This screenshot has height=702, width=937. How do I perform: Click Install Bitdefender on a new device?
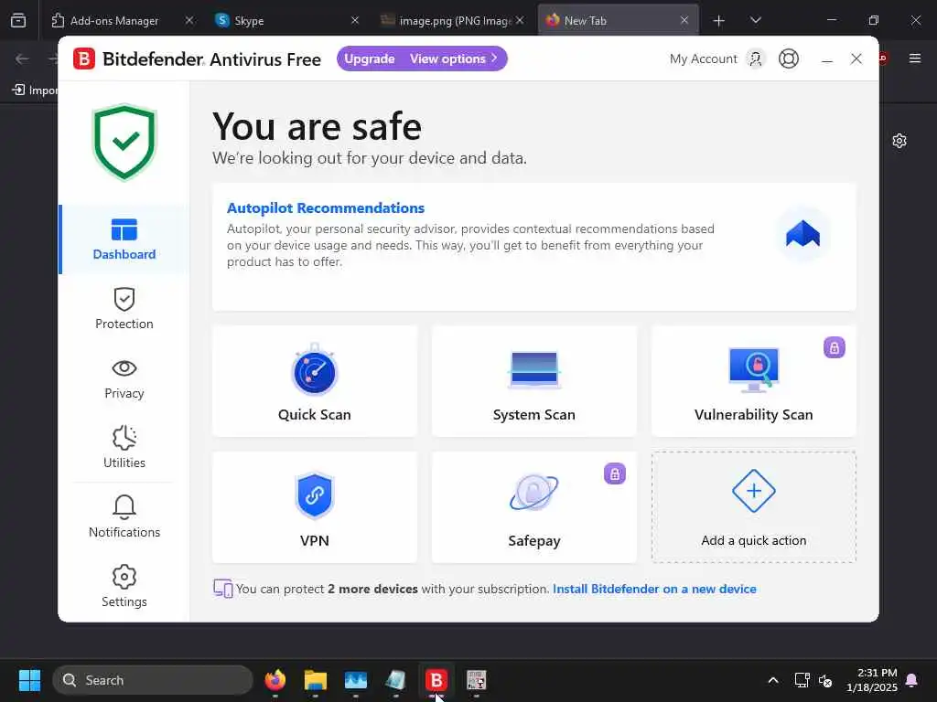tap(654, 589)
